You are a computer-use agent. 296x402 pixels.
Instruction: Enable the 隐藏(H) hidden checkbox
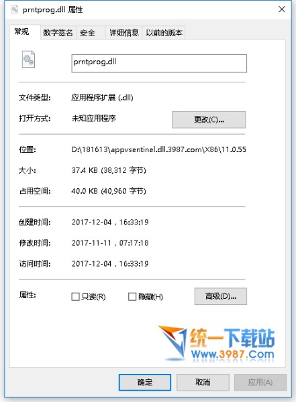pos(132,297)
